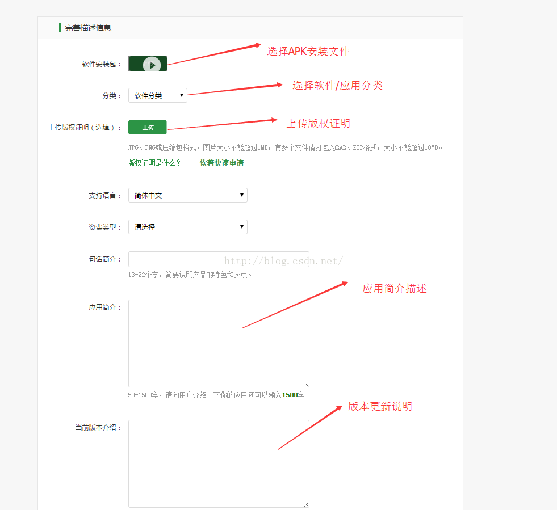
Task: Click the 一句话简介 field label
Action: point(101,259)
